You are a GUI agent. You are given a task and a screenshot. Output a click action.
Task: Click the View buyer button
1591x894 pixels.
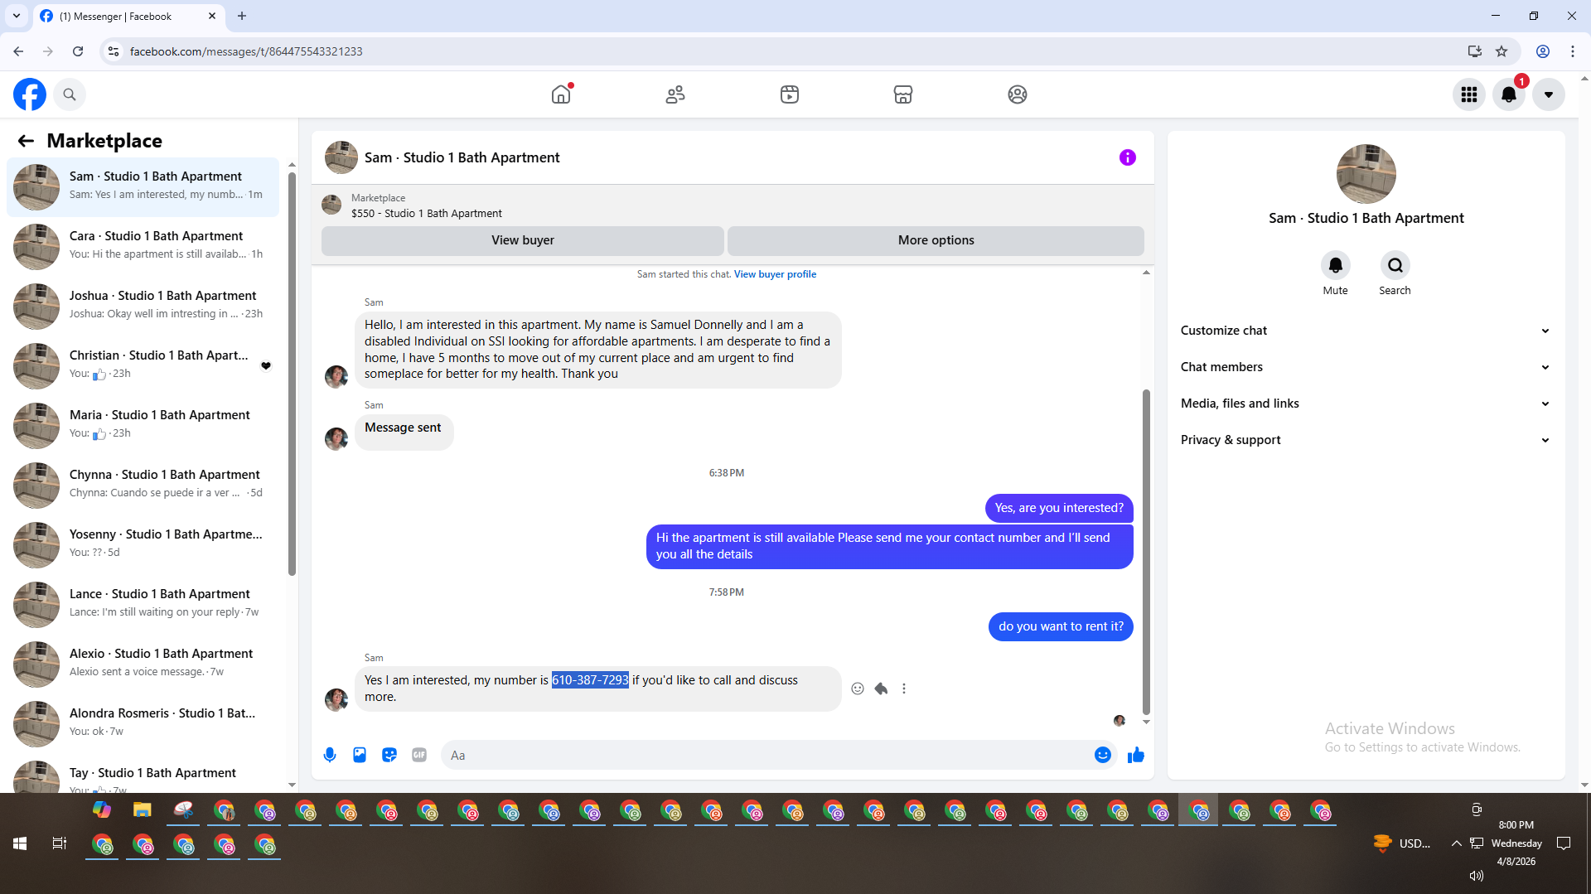[x=523, y=240]
